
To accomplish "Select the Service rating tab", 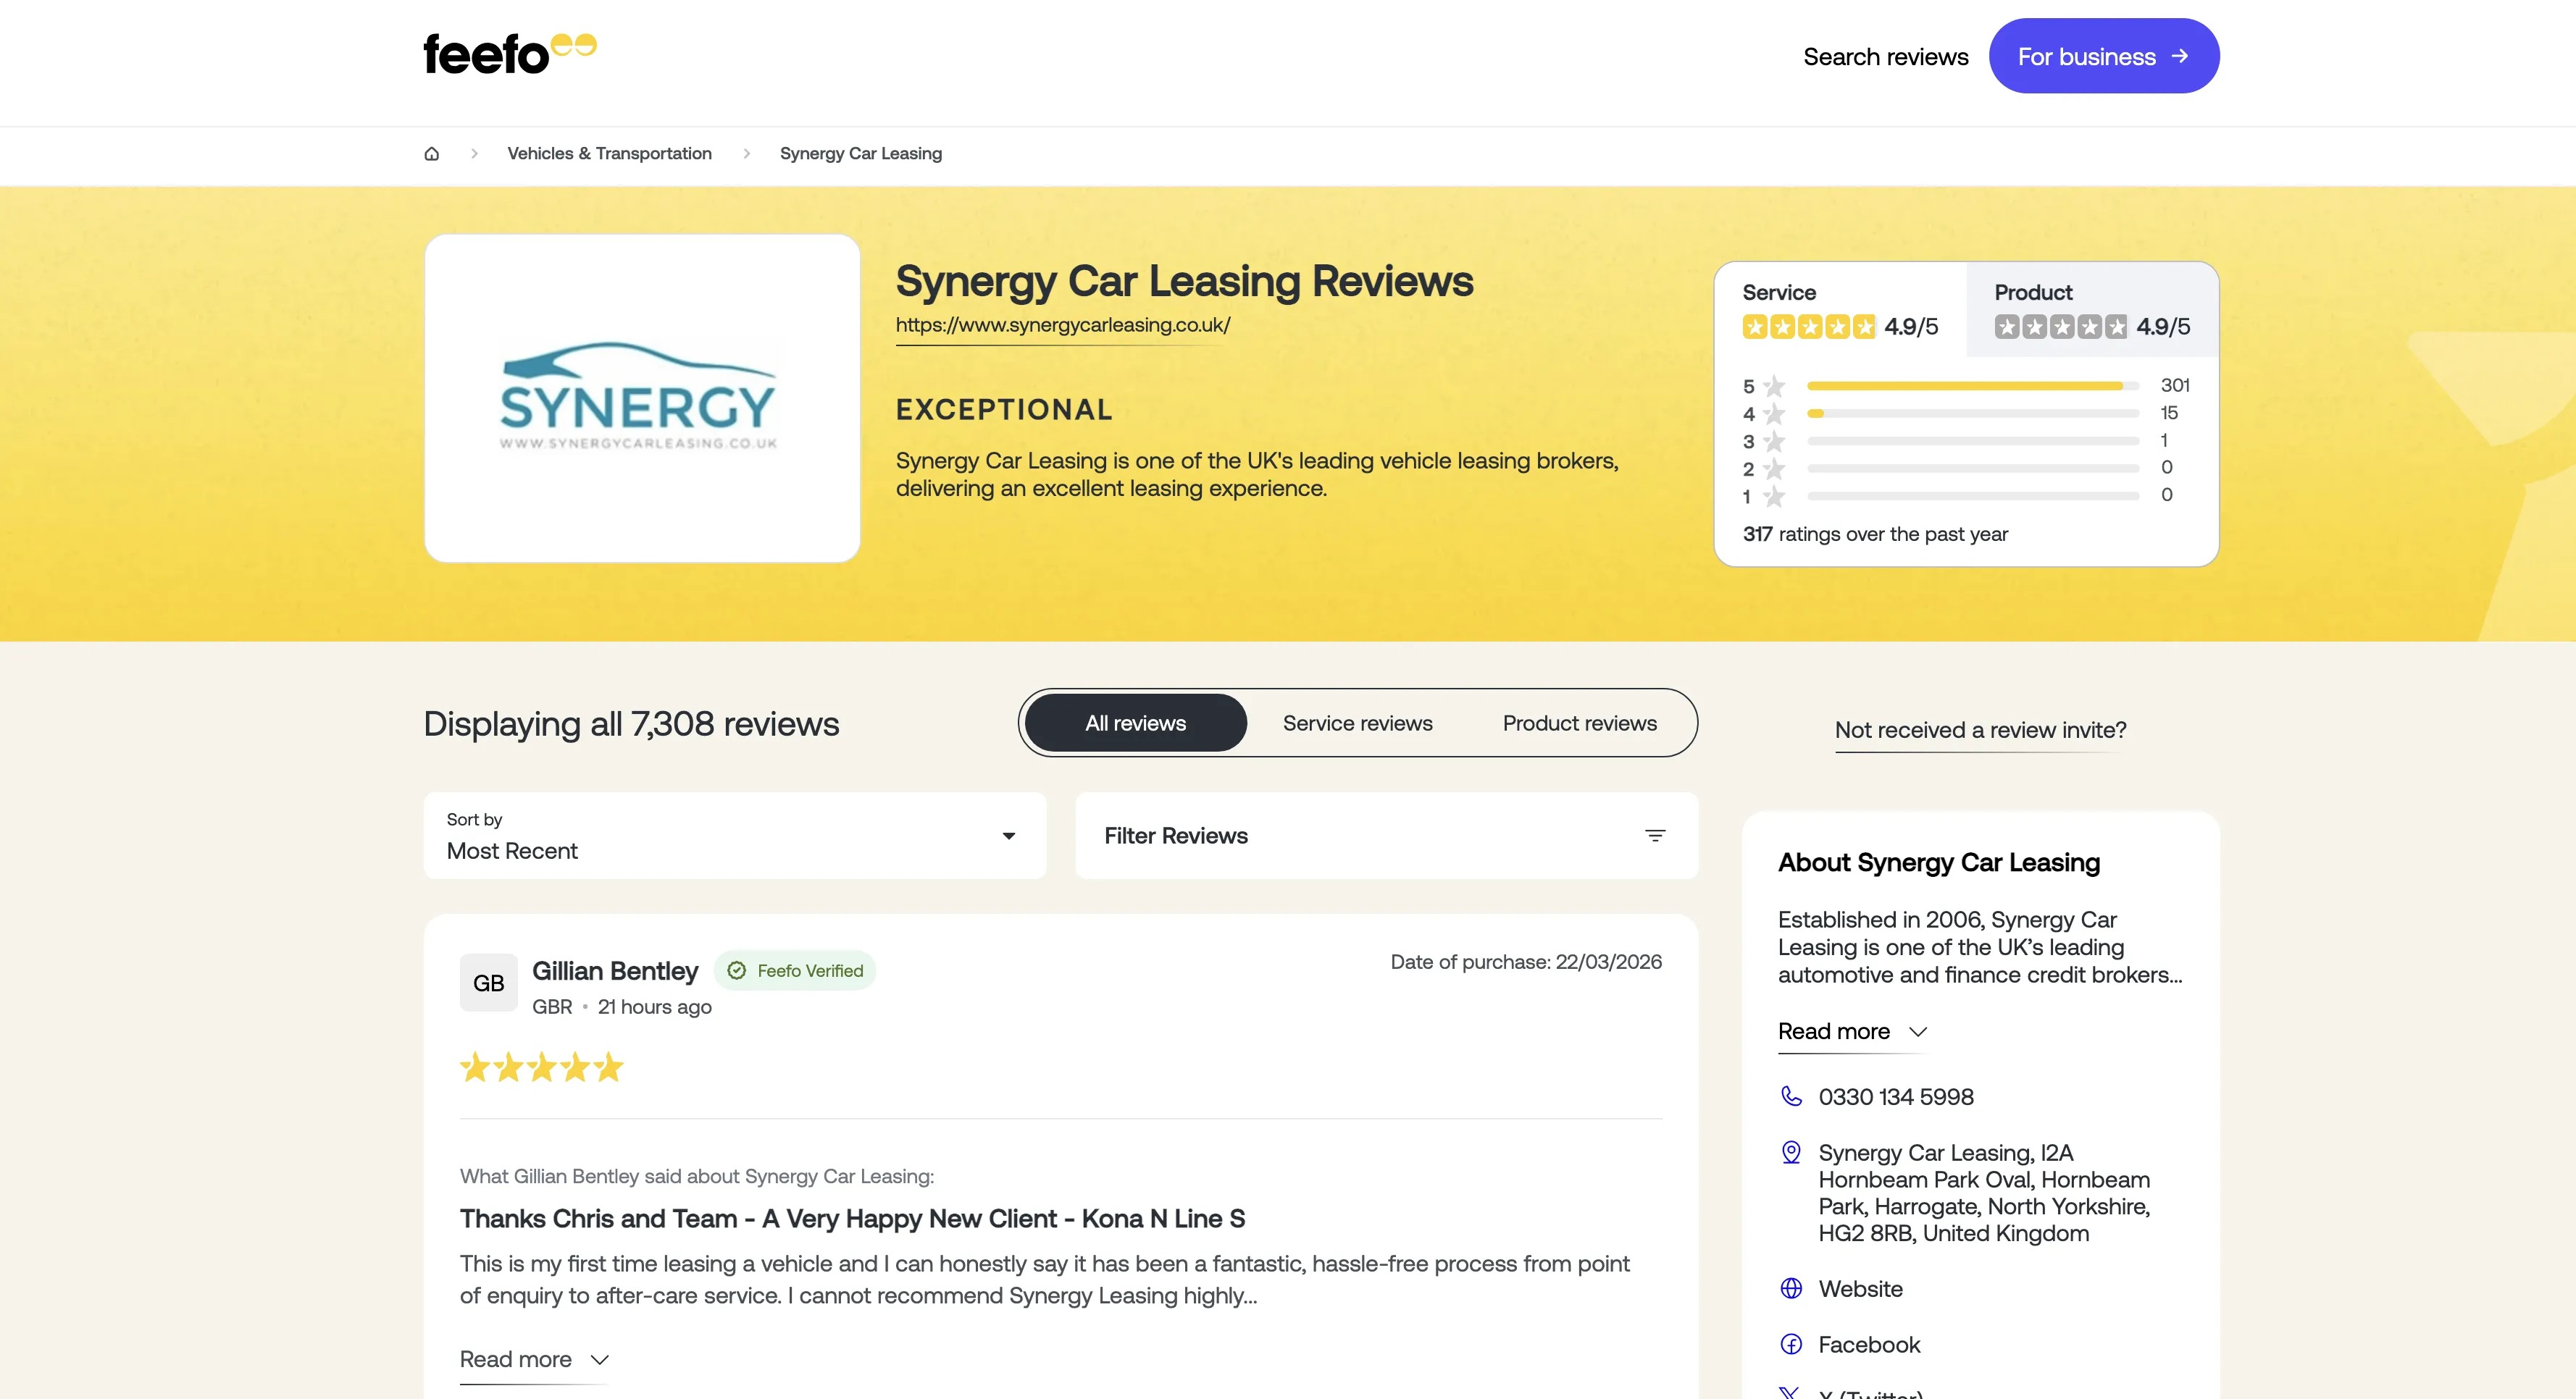I will [1840, 311].
